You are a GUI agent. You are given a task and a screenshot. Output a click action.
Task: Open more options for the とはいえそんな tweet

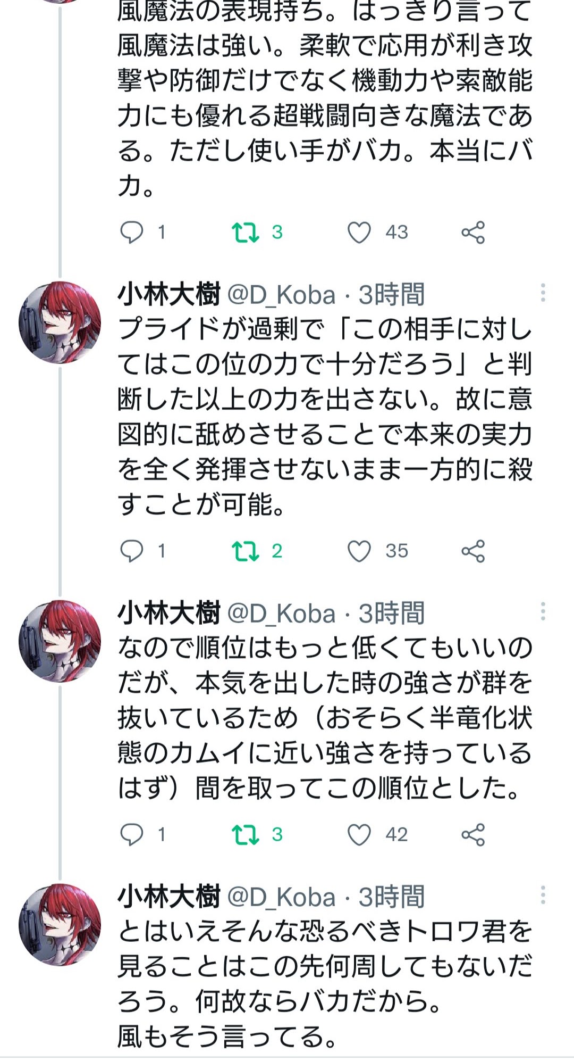pyautogui.click(x=543, y=895)
